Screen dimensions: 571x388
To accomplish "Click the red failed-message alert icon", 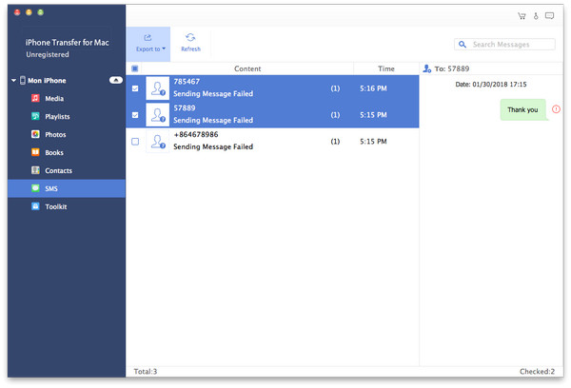I will click(556, 108).
